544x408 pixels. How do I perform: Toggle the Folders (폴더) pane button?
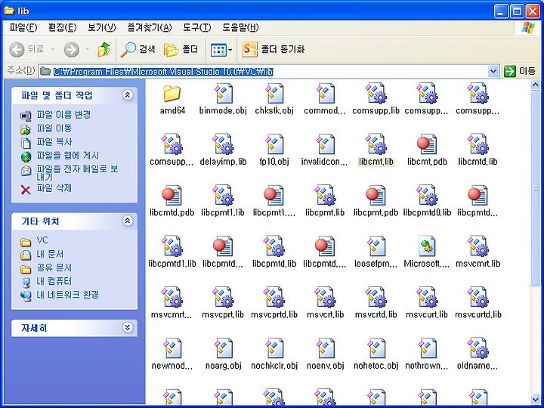[181, 50]
